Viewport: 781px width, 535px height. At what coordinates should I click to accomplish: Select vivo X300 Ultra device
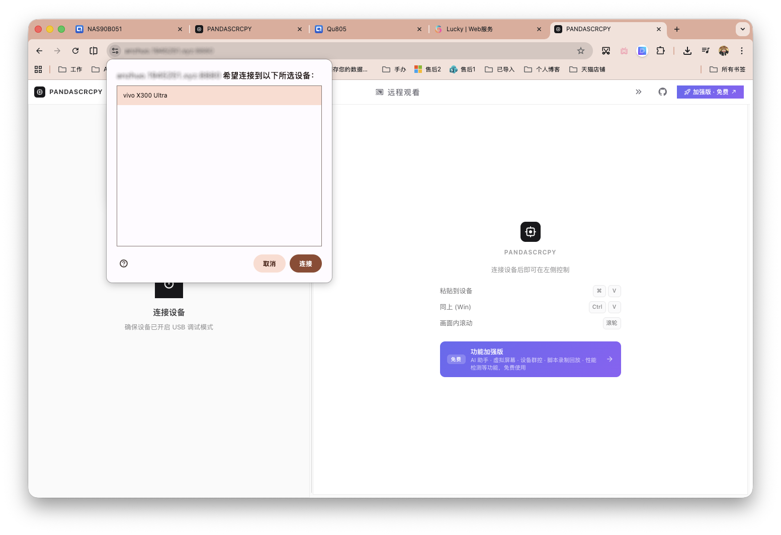tap(219, 96)
